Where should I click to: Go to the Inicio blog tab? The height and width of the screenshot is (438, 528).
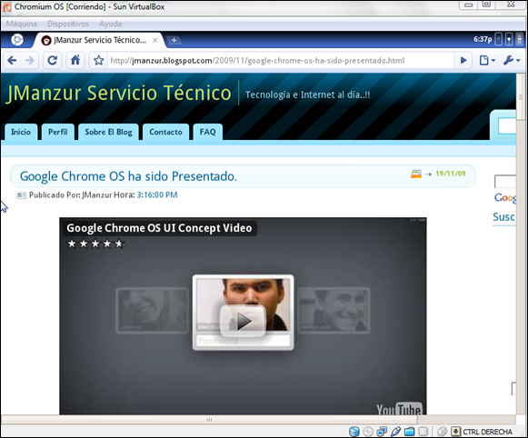pyautogui.click(x=21, y=132)
